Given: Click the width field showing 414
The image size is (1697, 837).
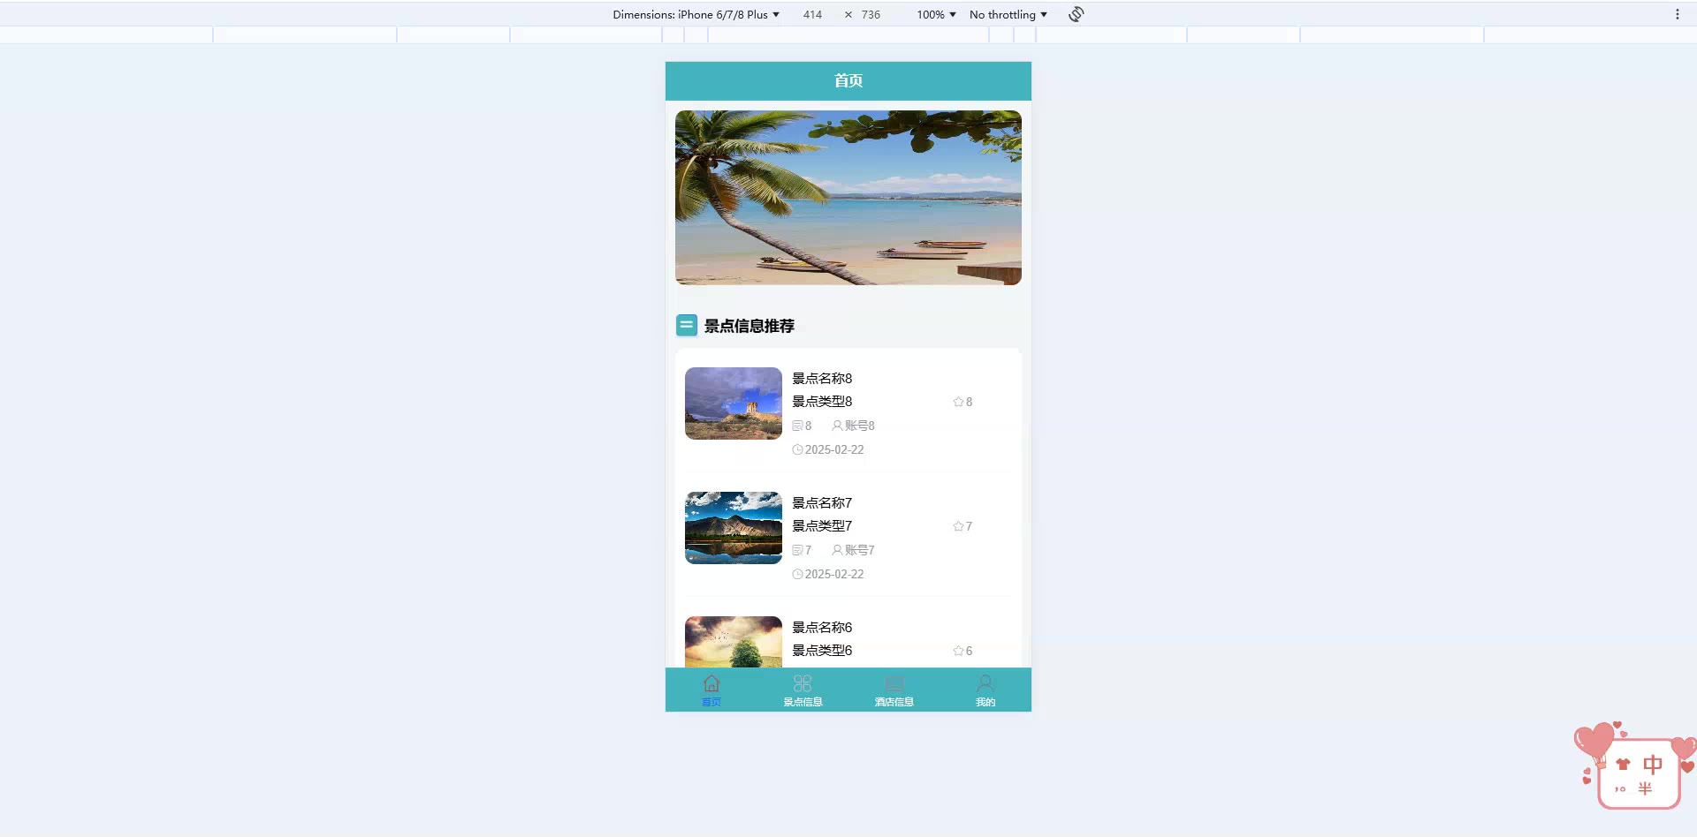Looking at the screenshot, I should click(x=812, y=14).
